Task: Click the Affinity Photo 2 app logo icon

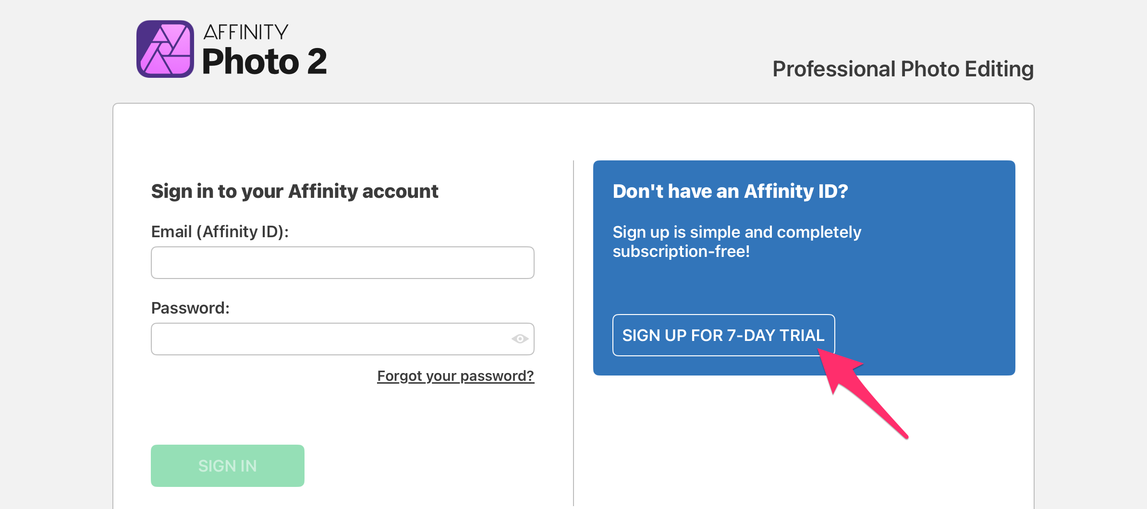Action: pyautogui.click(x=165, y=49)
